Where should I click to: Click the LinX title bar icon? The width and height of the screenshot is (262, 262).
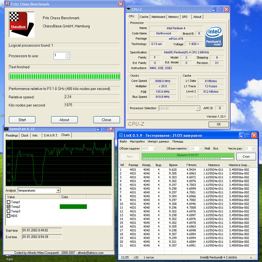[121, 135]
